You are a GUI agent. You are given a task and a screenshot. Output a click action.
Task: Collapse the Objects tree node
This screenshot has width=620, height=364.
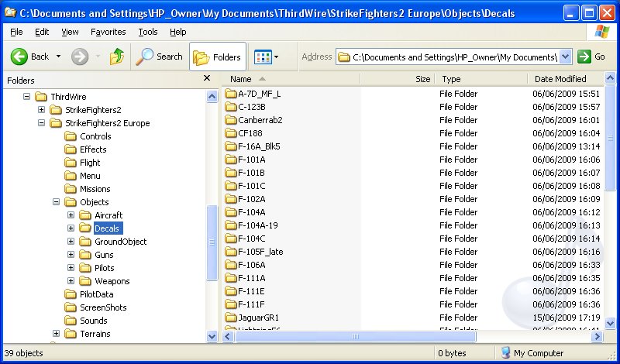pyautogui.click(x=56, y=202)
